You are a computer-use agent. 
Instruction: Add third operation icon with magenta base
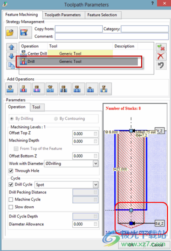tap(38, 89)
